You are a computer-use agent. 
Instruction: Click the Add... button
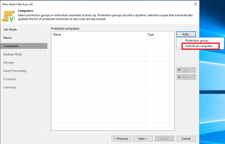pos(186,34)
